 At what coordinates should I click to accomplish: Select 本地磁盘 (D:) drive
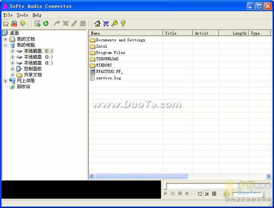click(x=38, y=57)
